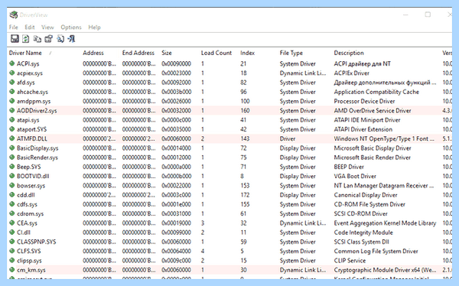Click the DriverView app icon in title bar
459x286 pixels.
tap(14, 15)
